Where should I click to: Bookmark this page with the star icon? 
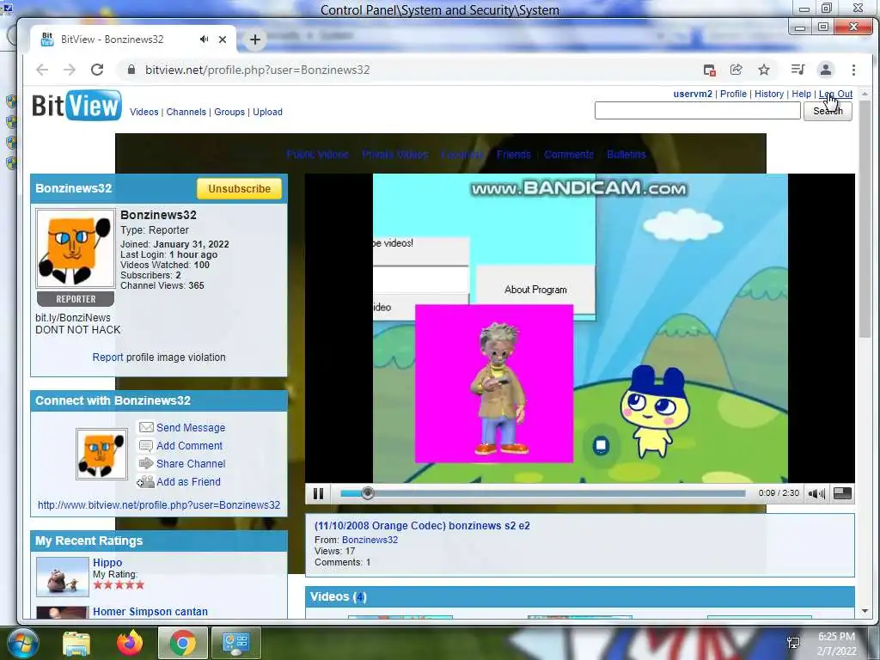(764, 70)
